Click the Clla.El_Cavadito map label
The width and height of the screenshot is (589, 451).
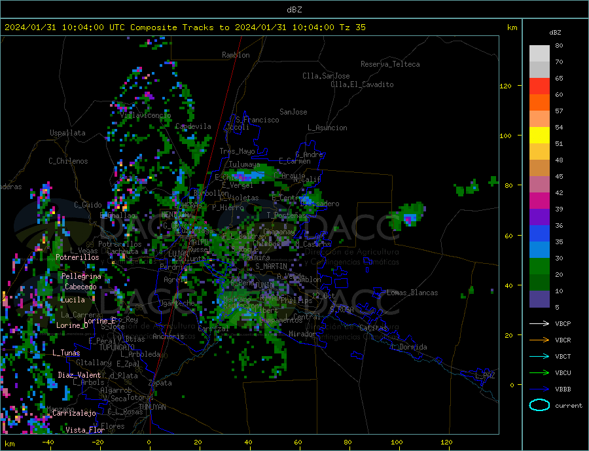362,84
